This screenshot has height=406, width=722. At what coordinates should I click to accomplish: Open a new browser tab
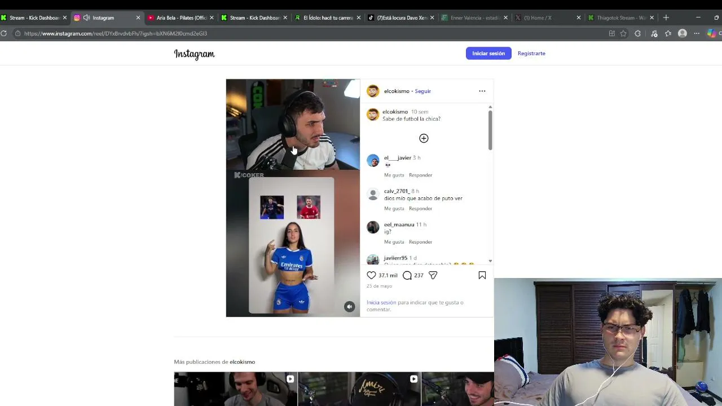coord(666,17)
